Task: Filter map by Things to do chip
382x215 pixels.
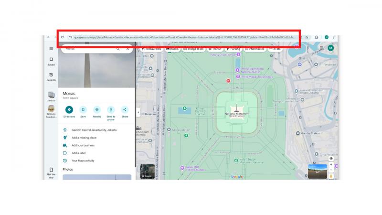Action: coord(193,49)
